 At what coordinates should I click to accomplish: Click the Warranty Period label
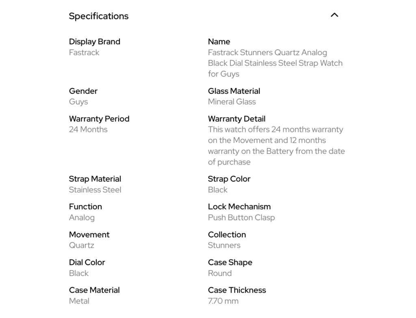click(99, 119)
